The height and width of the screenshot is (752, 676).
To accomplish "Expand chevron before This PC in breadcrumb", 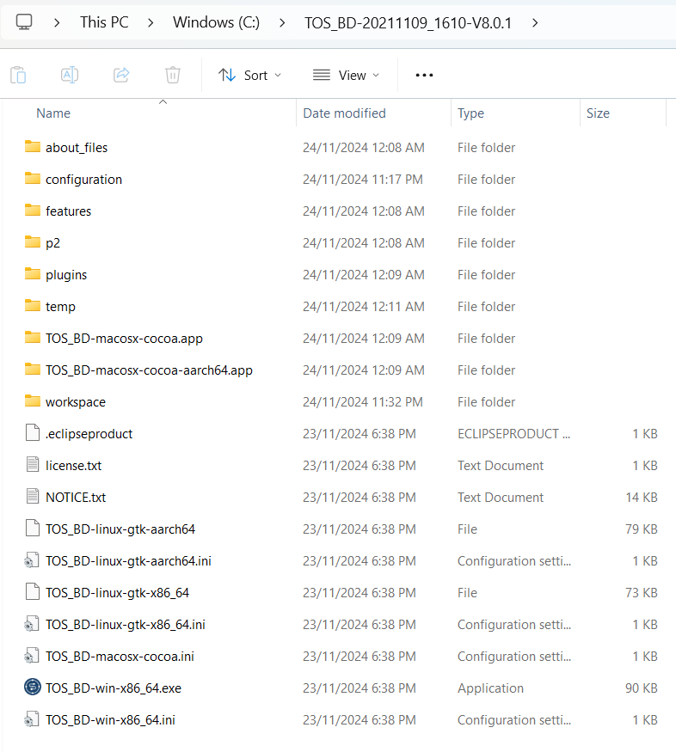I will coord(57,22).
